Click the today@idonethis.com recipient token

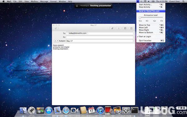click(x=78, y=33)
